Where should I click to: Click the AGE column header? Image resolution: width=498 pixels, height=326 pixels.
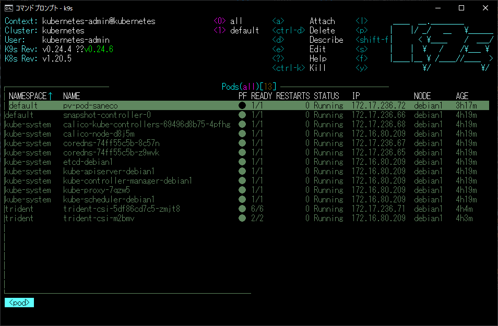(x=462, y=96)
